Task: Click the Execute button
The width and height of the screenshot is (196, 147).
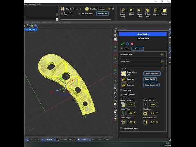Action: [138, 49]
